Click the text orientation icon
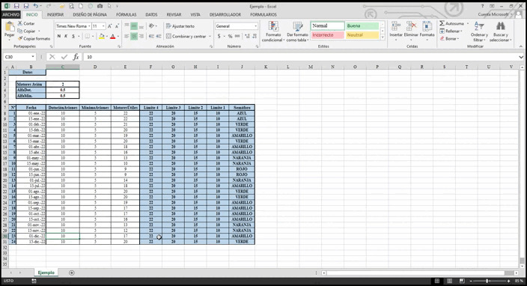The height and width of the screenshot is (286, 527). 151,26
